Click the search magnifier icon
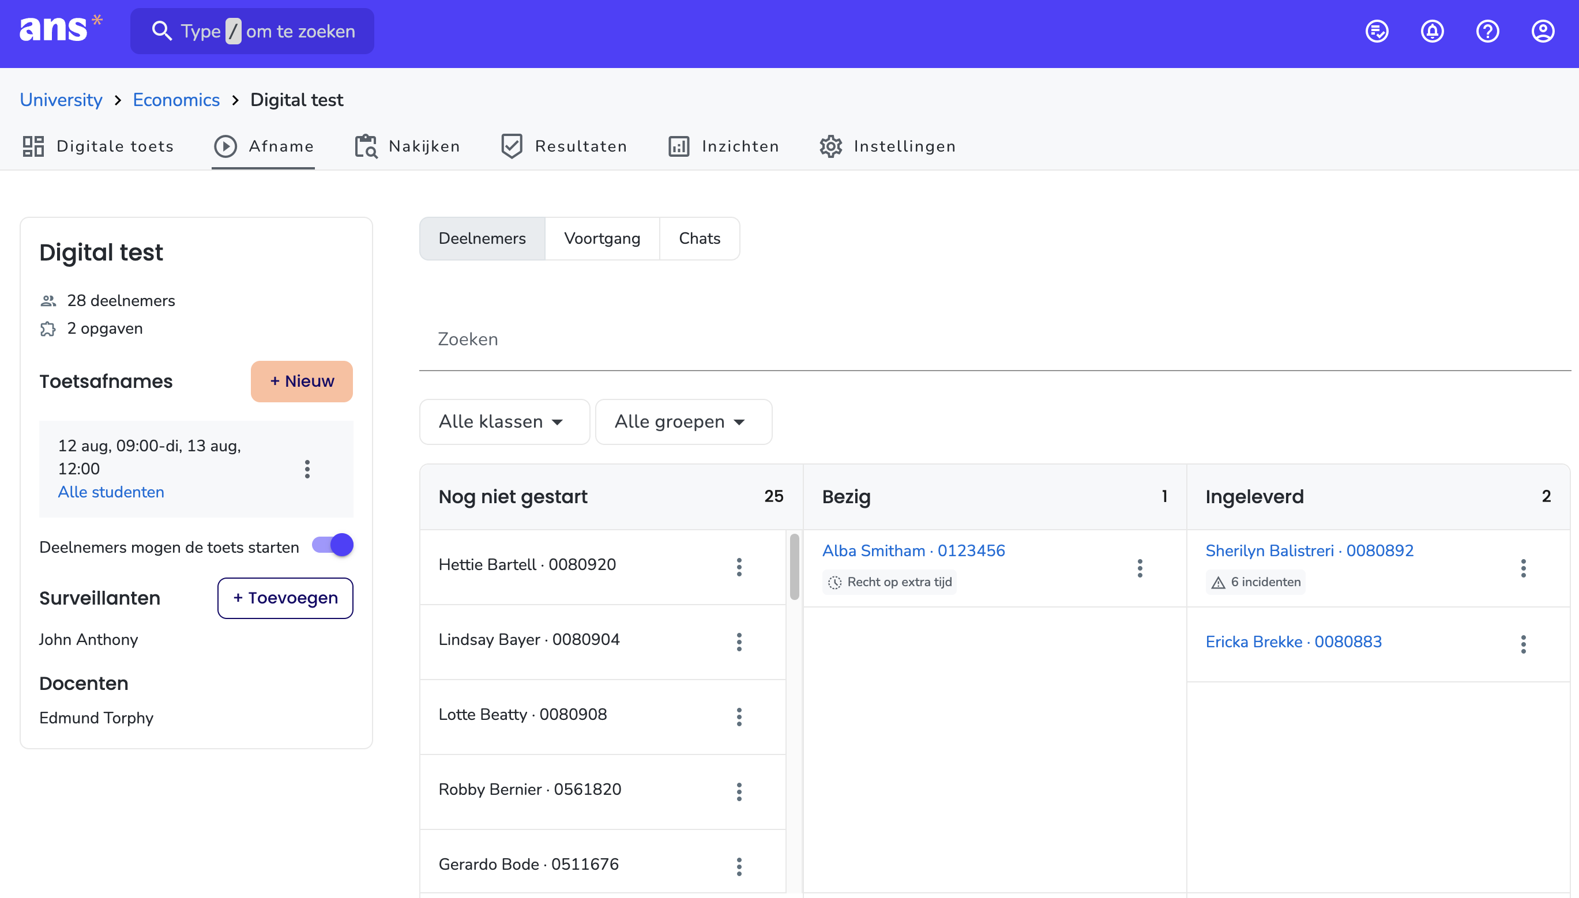This screenshot has height=898, width=1579. click(x=161, y=31)
